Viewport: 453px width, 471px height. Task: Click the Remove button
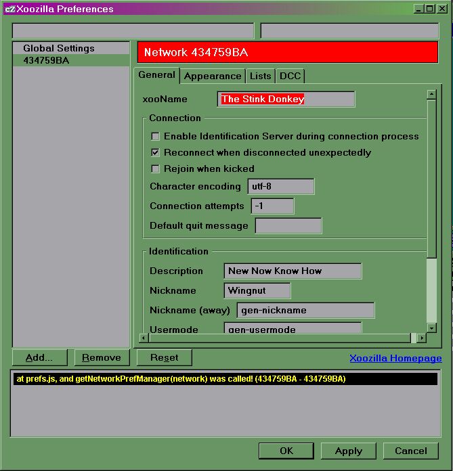[x=102, y=357]
